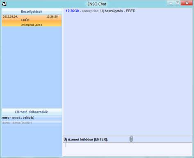Maximize the ENSO Chat window
Screen dimensions: 194x158
click(178, 3)
